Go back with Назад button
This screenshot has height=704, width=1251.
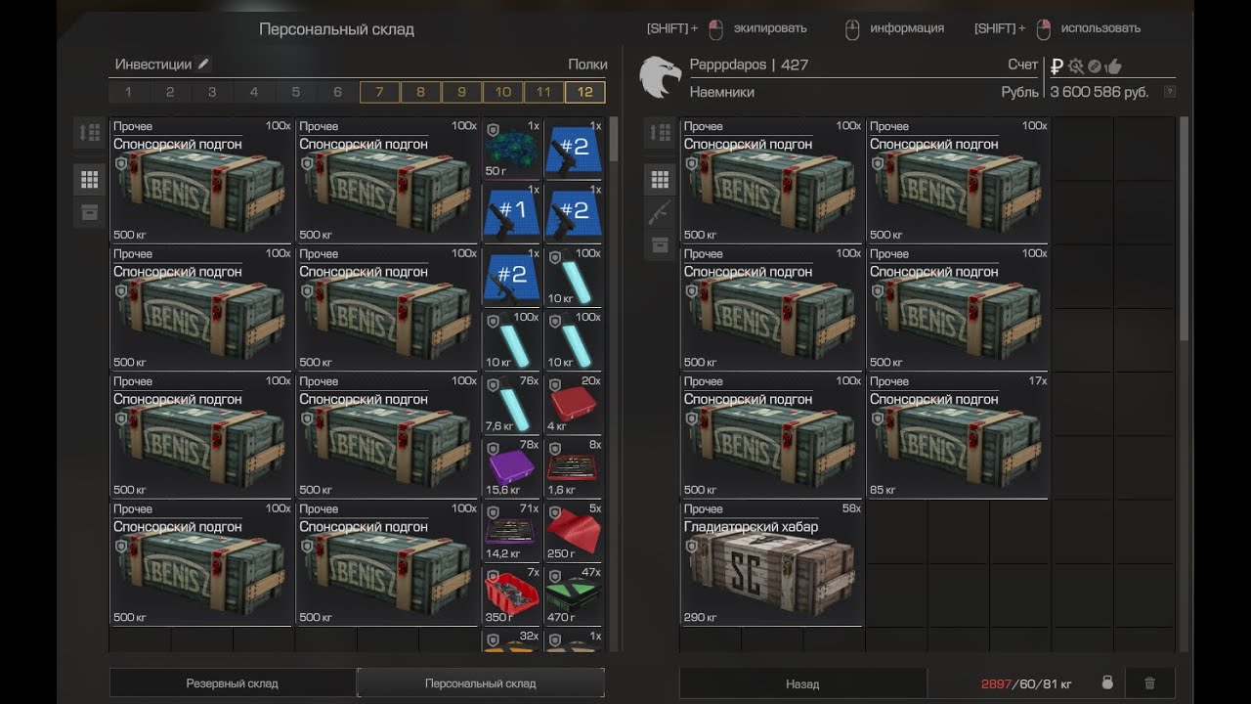[x=802, y=683]
